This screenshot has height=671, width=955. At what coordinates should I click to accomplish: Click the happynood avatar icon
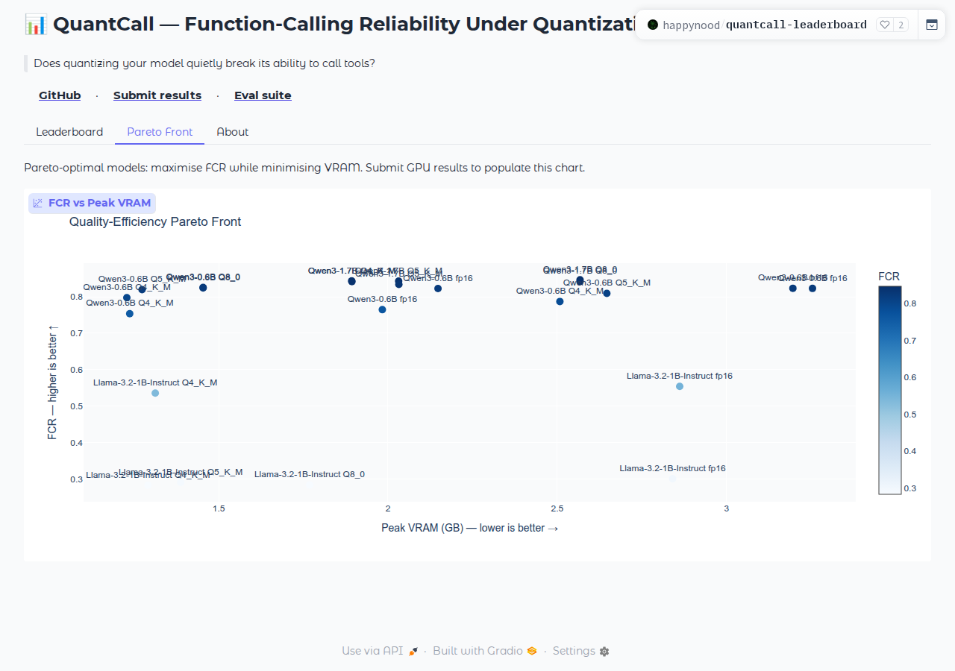click(x=653, y=25)
